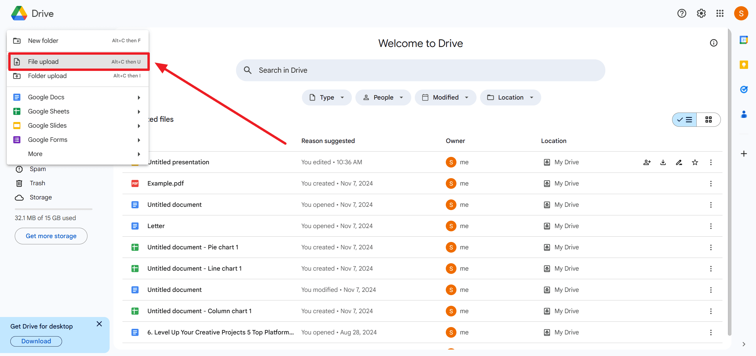The image size is (756, 356).
Task: Open Google Keep side panel icon
Action: click(744, 64)
